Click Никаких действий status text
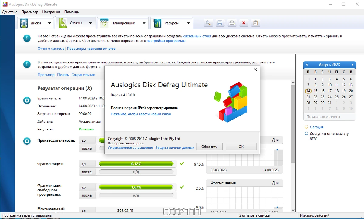Screen dimensions: 364x219 tap(315, 215)
